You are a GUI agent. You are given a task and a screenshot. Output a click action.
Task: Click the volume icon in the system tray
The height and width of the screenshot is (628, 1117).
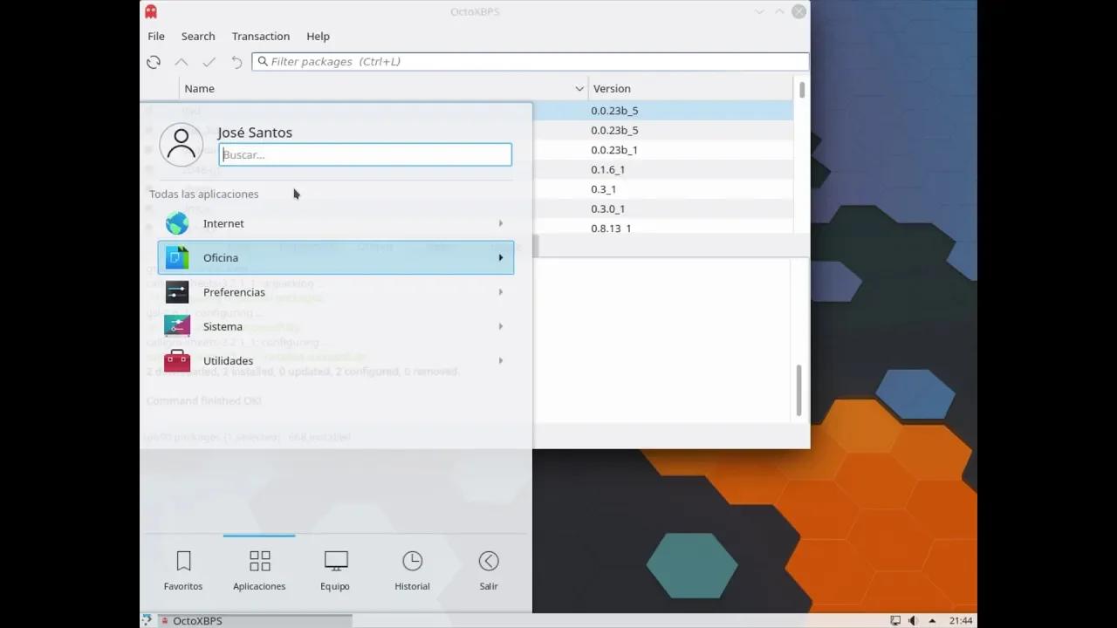pos(913,620)
